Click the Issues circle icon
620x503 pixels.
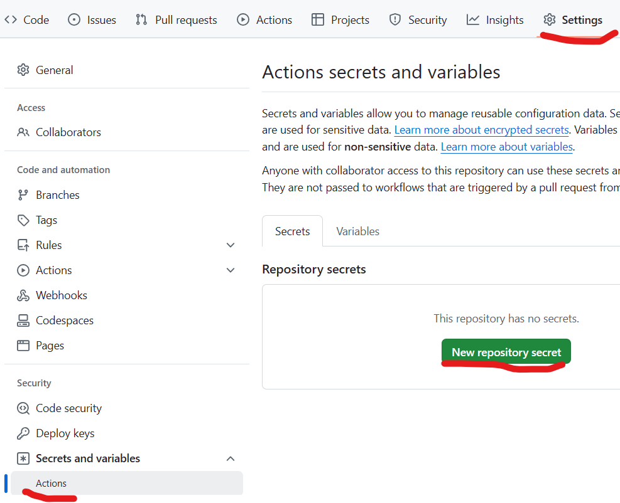point(74,19)
